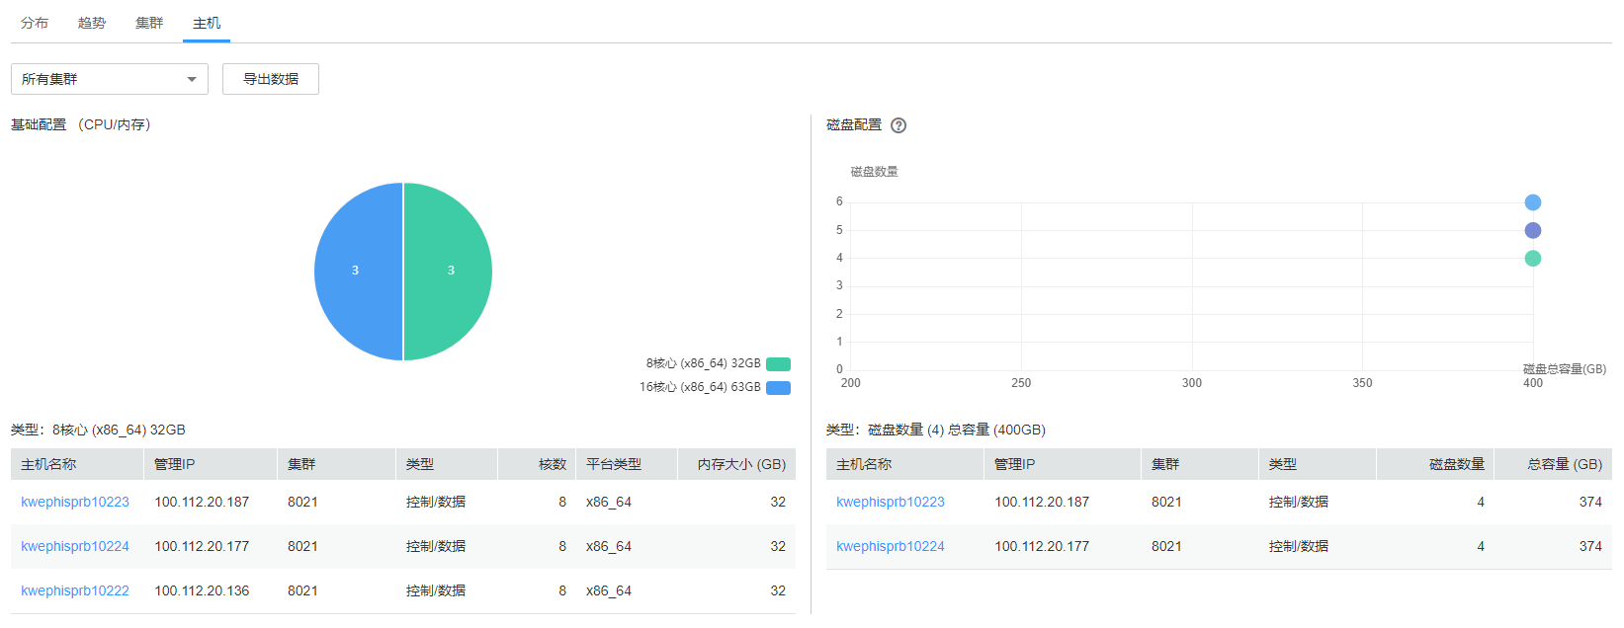Click the help icon beside 磁盘配置

(897, 125)
